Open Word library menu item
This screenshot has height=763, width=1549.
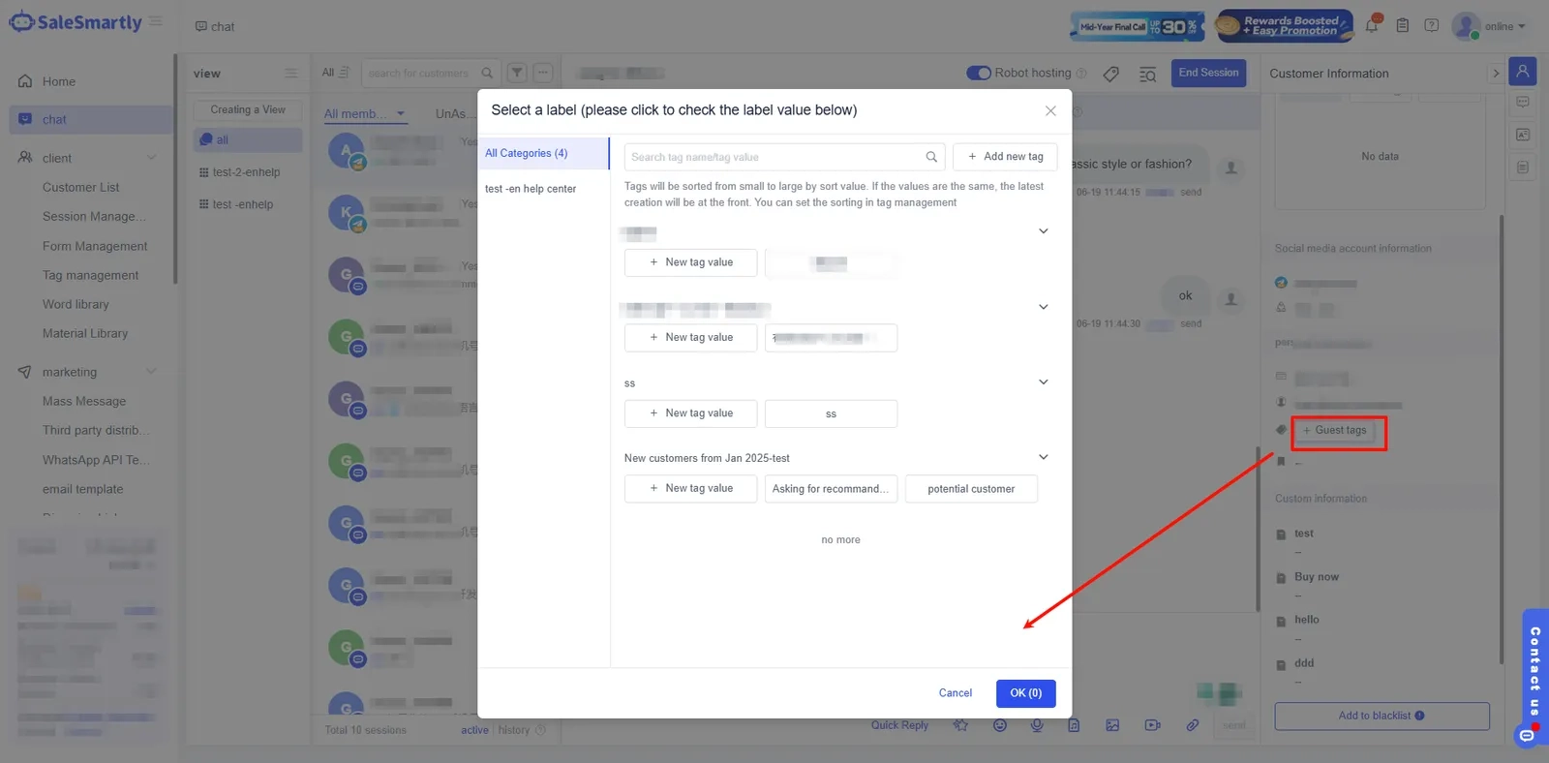tap(76, 304)
